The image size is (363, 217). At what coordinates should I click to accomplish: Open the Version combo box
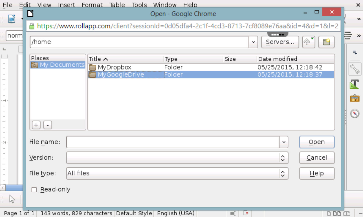point(177,158)
